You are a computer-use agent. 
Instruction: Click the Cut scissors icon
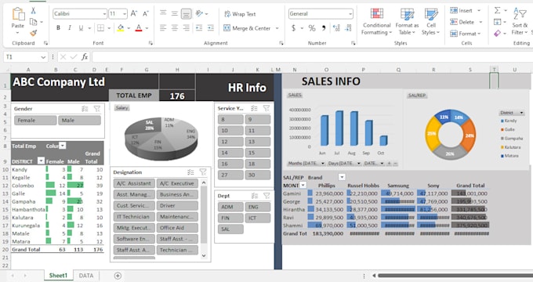(x=33, y=11)
